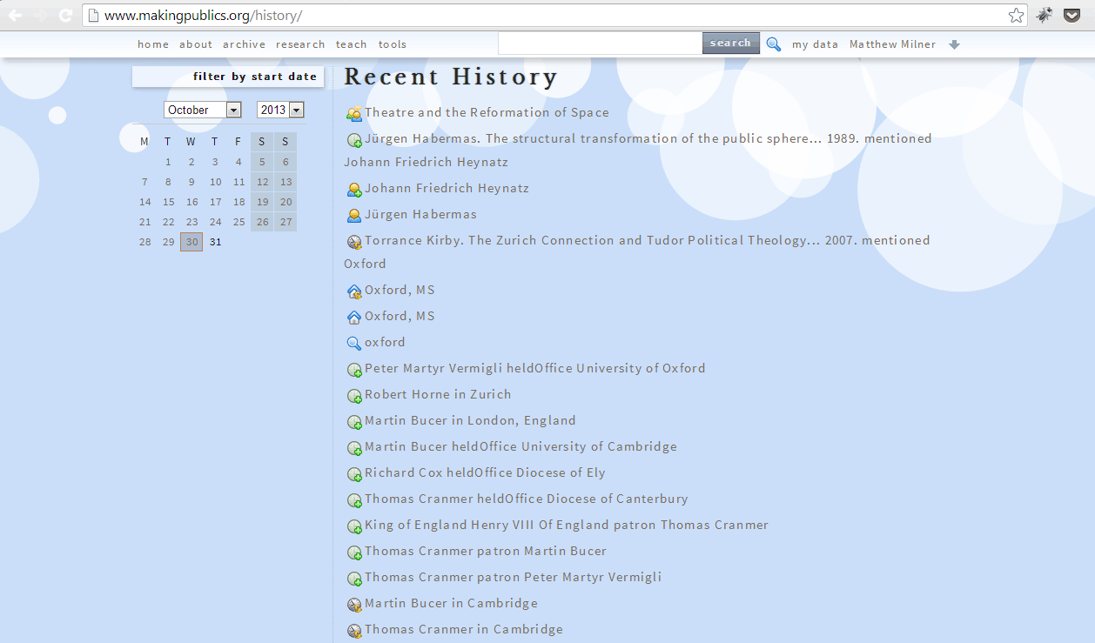This screenshot has height=643, width=1095.
Task: Select day 23 in the calendar
Action: pyautogui.click(x=191, y=222)
